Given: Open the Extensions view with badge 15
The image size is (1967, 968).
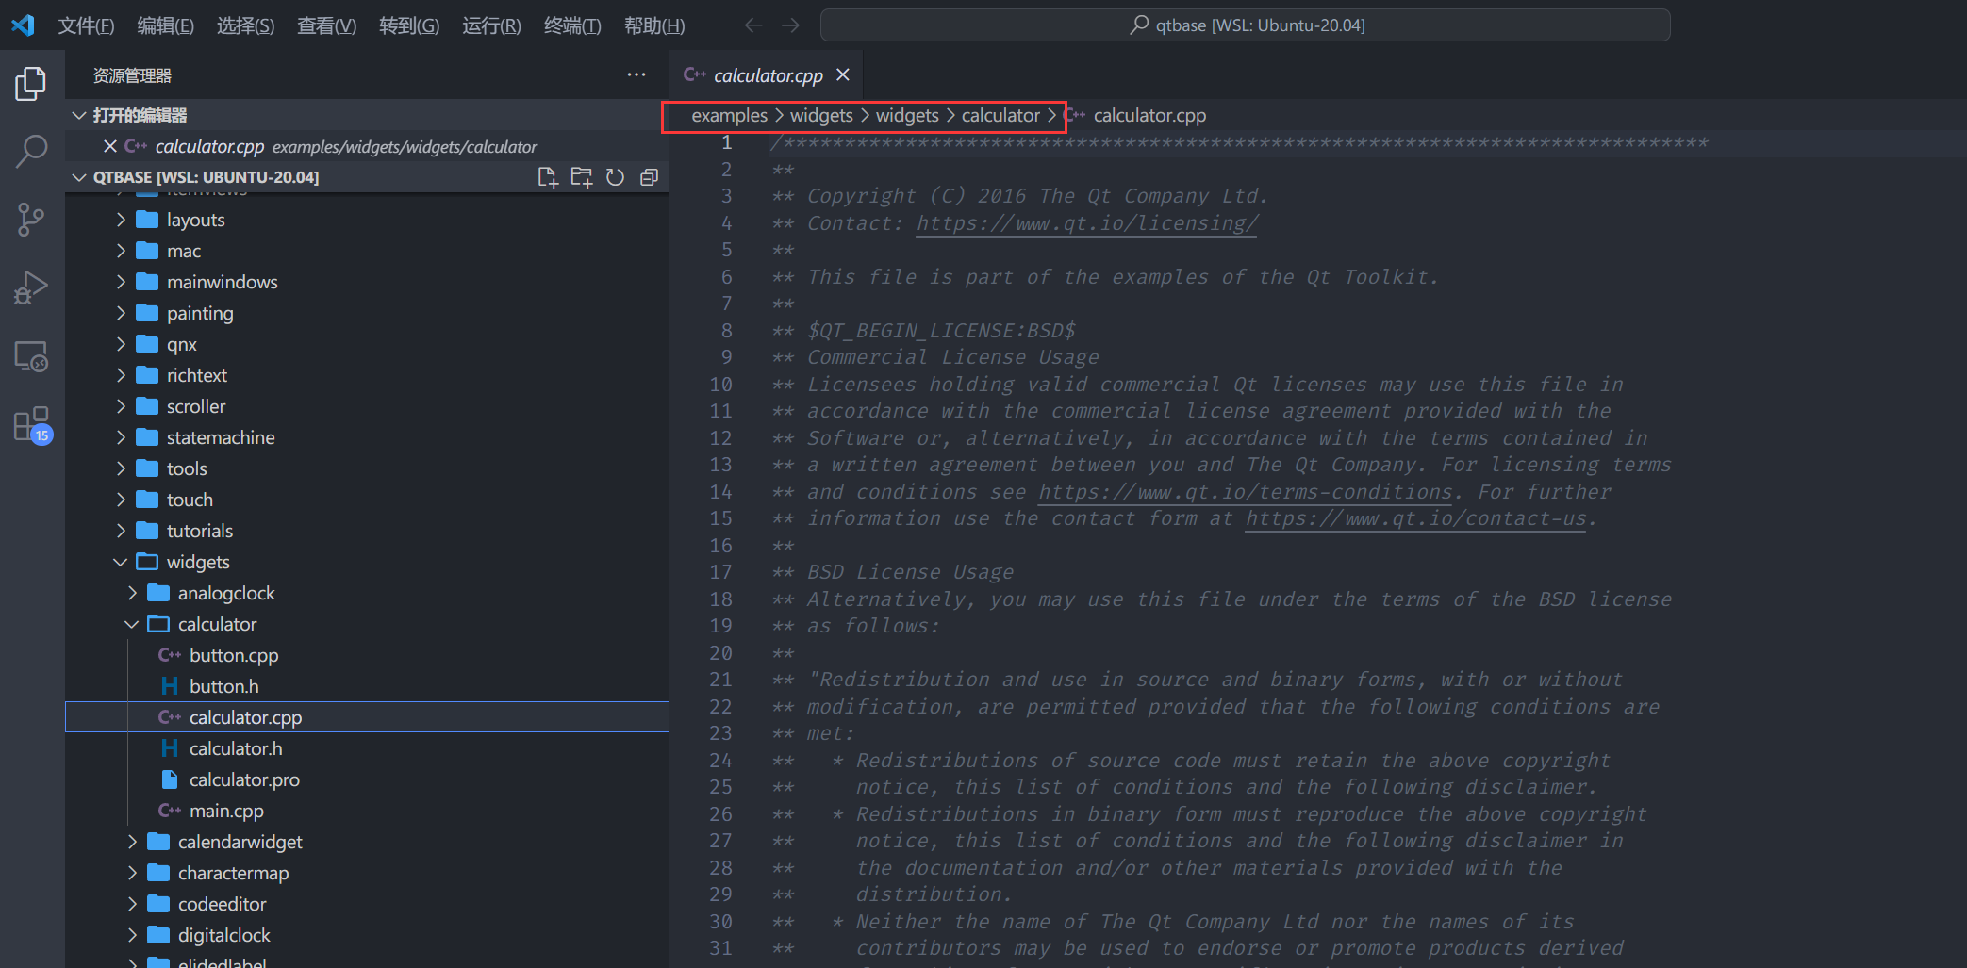Looking at the screenshot, I should (x=31, y=426).
